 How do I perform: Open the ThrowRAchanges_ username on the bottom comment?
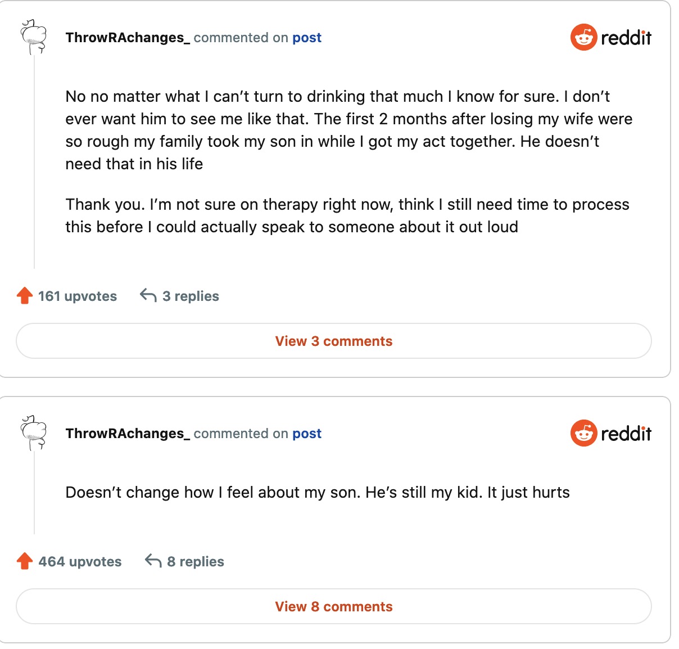pyautogui.click(x=128, y=434)
